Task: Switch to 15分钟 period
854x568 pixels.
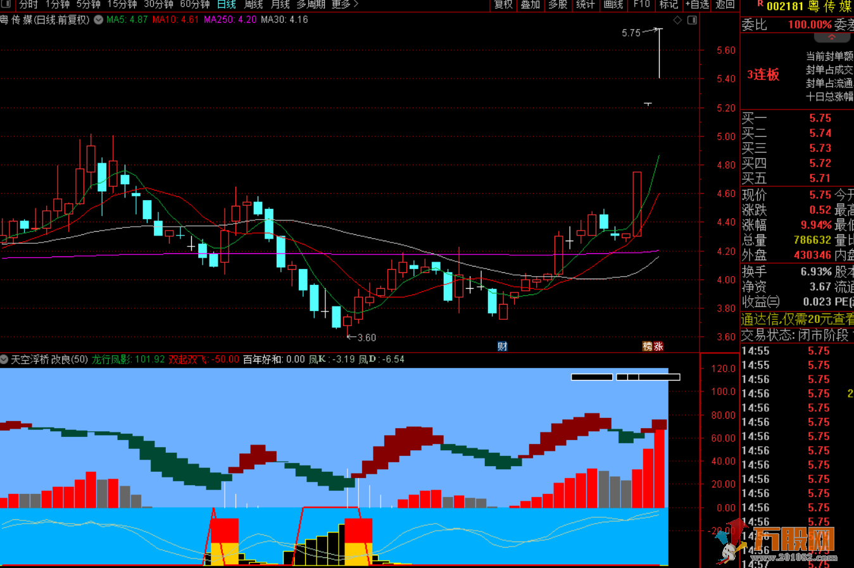Action: click(x=122, y=4)
